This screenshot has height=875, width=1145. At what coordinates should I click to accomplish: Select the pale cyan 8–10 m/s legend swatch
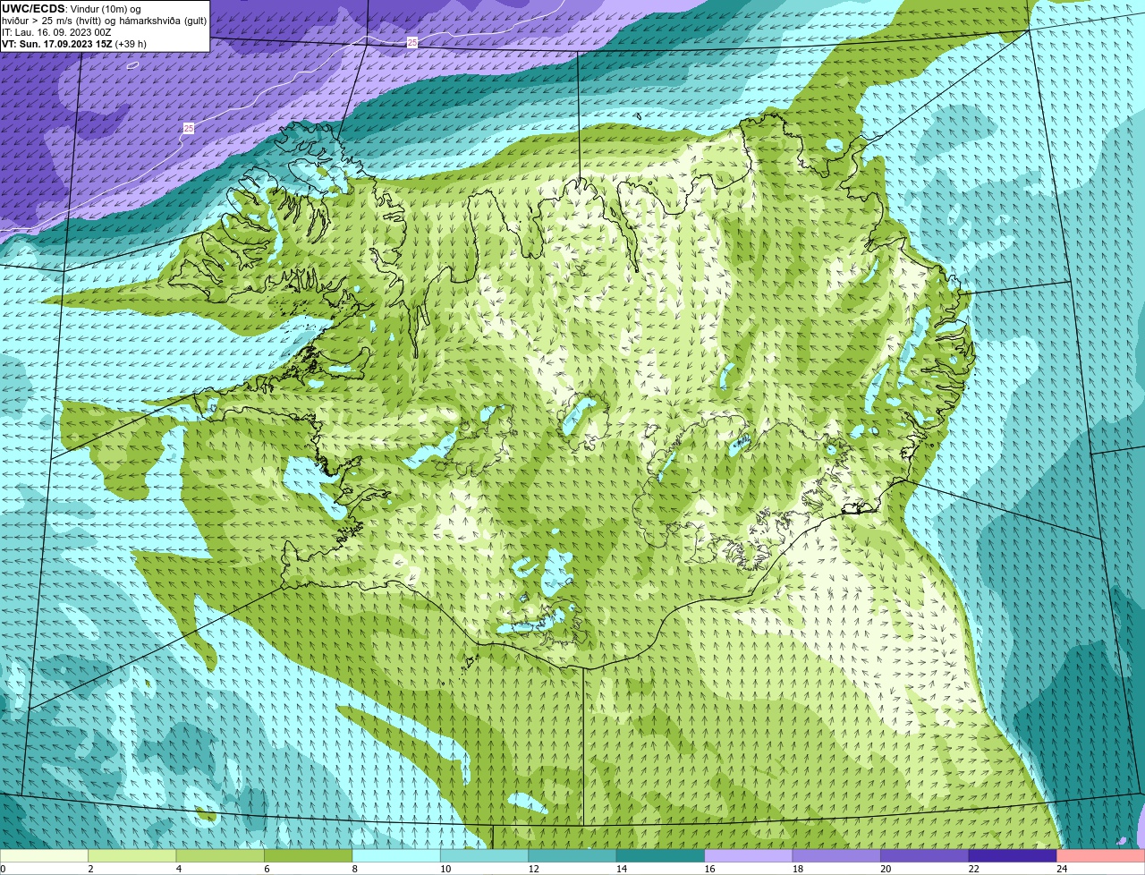pos(396,856)
